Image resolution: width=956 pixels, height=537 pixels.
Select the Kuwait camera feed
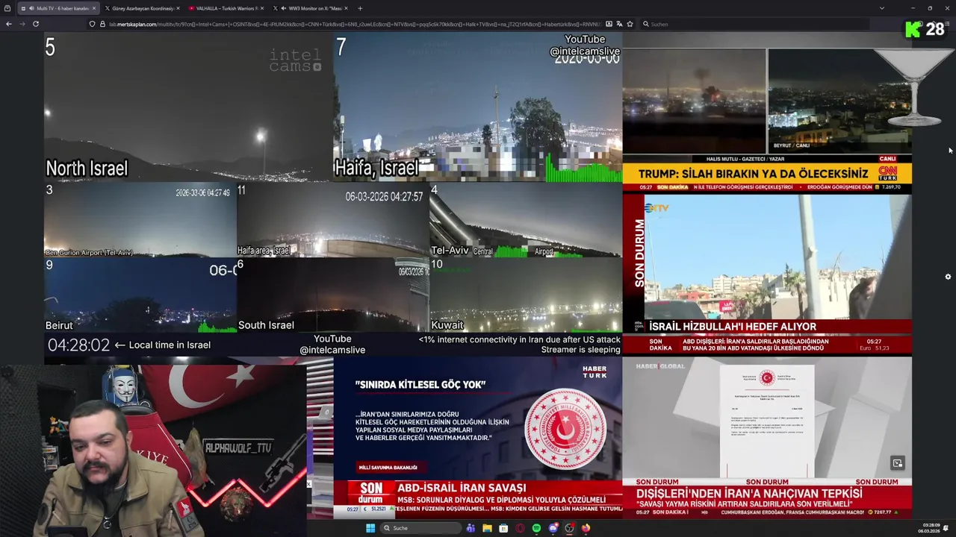tap(526, 295)
